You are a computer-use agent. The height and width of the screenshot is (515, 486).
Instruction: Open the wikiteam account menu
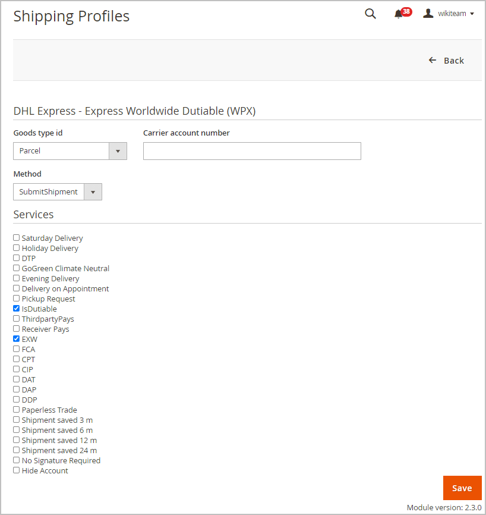coord(453,13)
